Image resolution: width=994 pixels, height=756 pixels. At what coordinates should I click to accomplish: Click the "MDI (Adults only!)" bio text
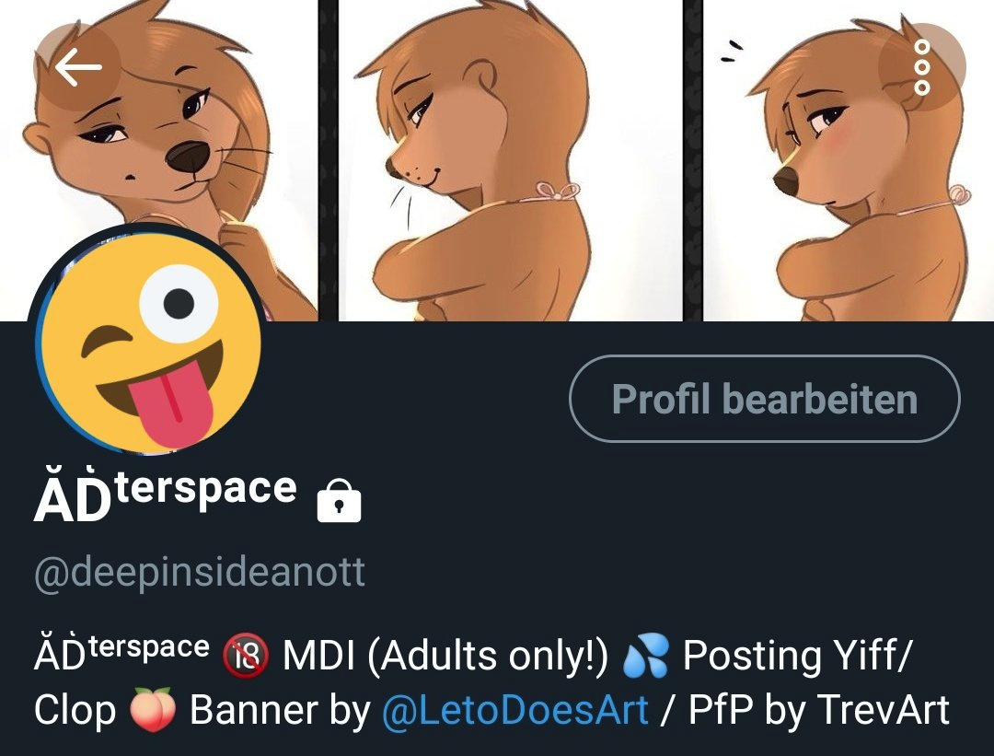[445, 656]
